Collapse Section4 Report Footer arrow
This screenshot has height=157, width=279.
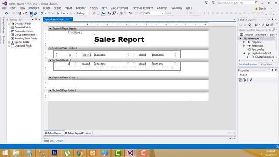pos(51,78)
